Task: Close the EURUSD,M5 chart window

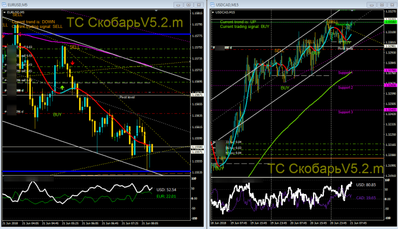Action: [x=199, y=5]
